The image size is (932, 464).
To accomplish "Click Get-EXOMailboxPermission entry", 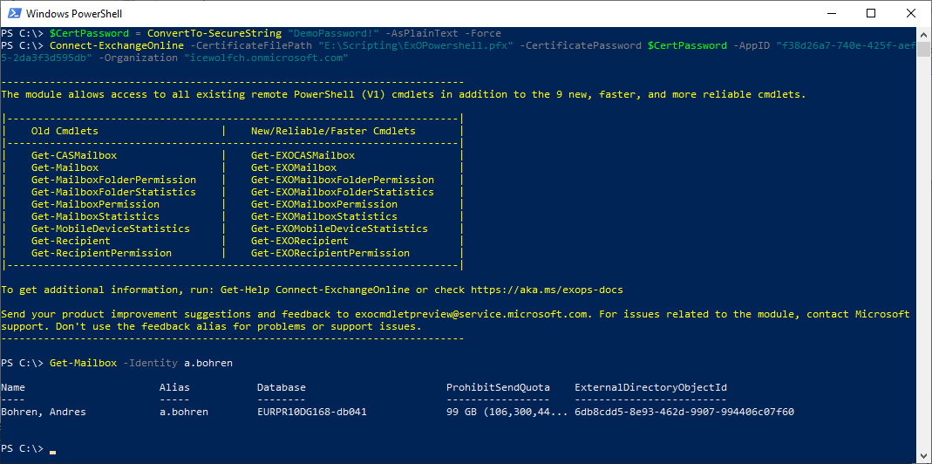I will coord(324,204).
